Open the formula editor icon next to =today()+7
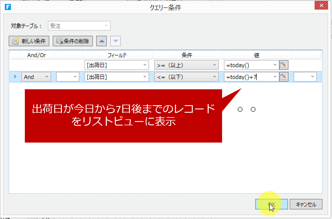 point(284,77)
